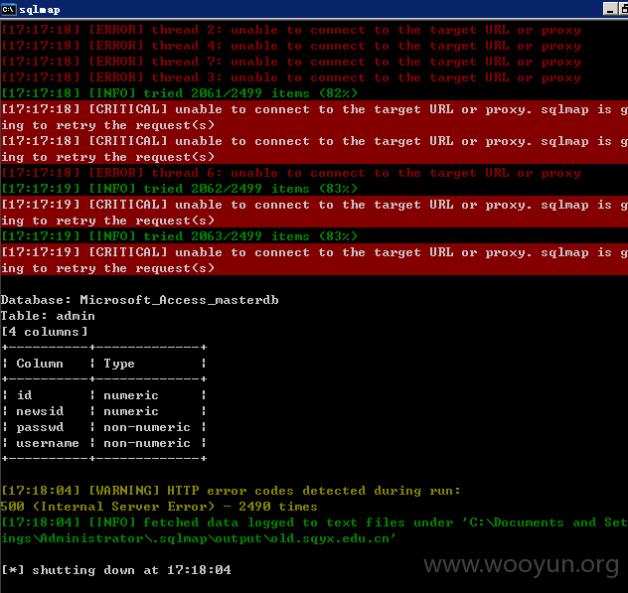Click the 'newsid' column name cell
The image size is (628, 593).
click(x=40, y=411)
